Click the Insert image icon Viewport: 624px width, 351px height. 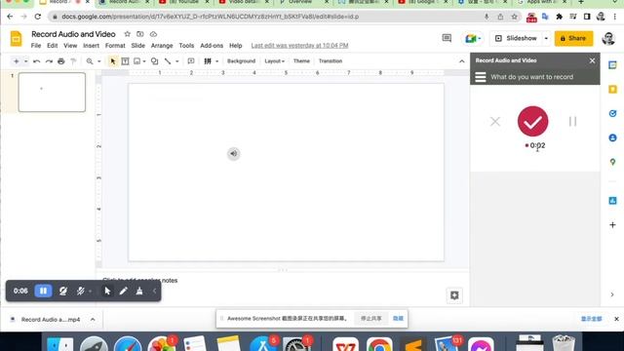pos(136,61)
